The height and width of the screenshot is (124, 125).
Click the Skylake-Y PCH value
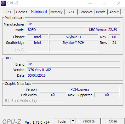pos(74,43)
